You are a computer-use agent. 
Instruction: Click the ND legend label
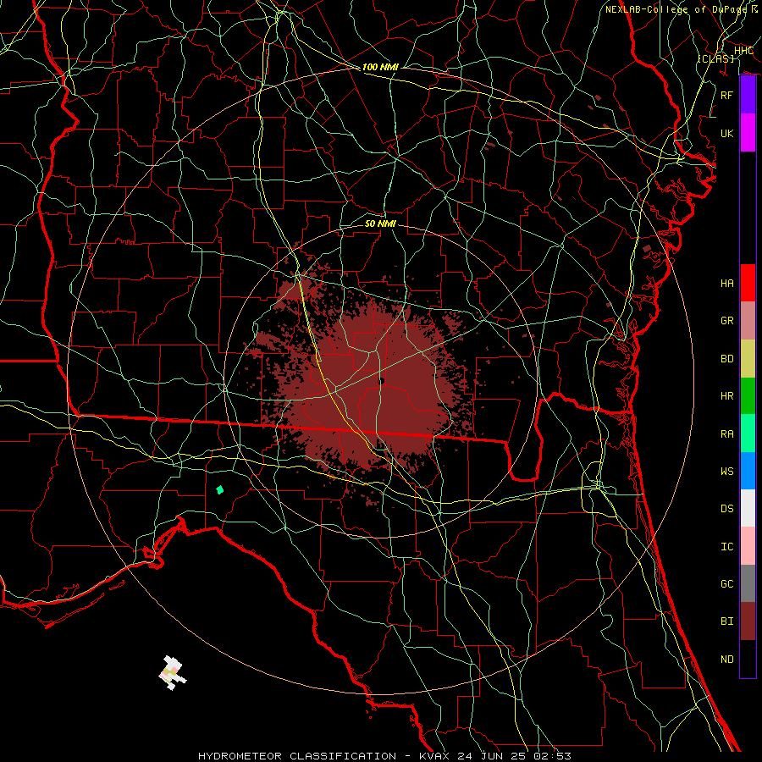(727, 660)
